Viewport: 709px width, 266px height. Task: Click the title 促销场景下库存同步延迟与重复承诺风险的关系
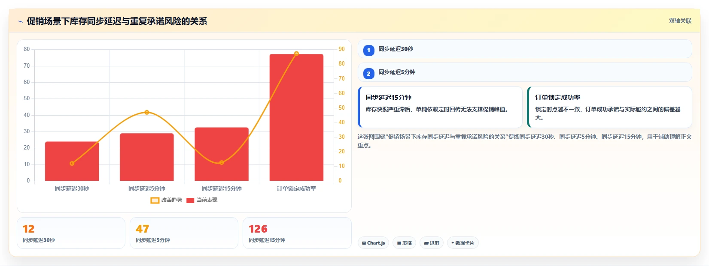pyautogui.click(x=117, y=21)
